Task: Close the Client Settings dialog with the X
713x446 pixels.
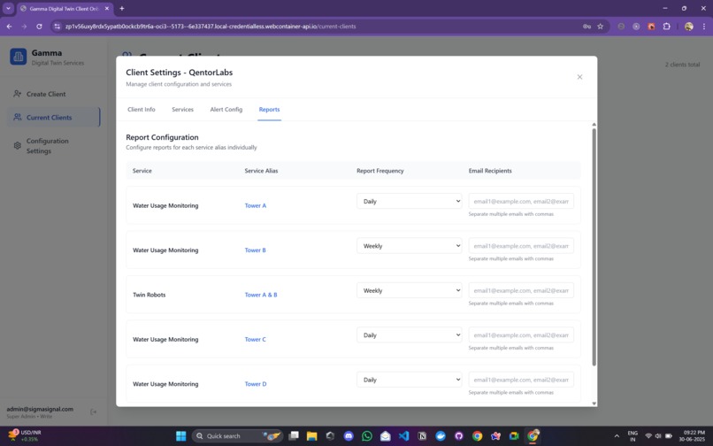Action: [x=579, y=77]
